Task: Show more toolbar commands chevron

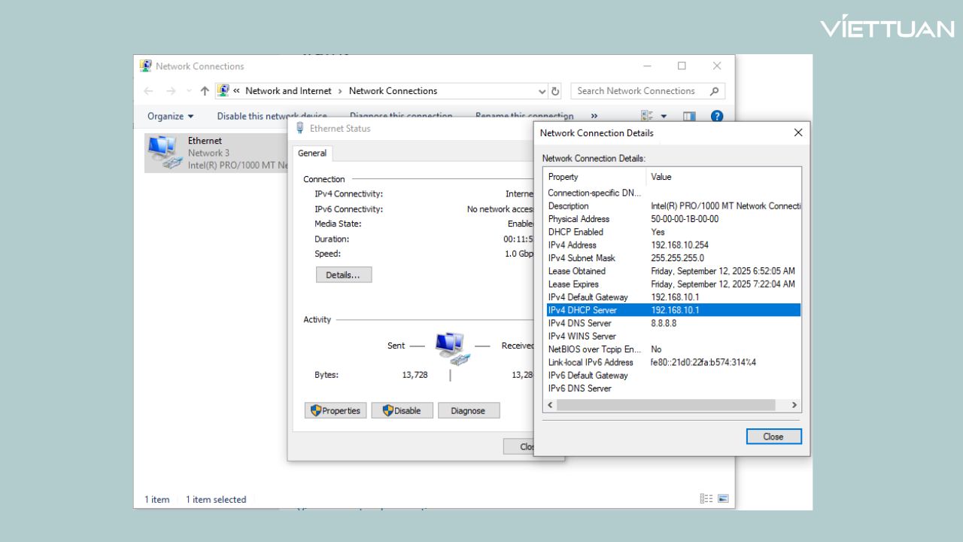Action: [594, 116]
